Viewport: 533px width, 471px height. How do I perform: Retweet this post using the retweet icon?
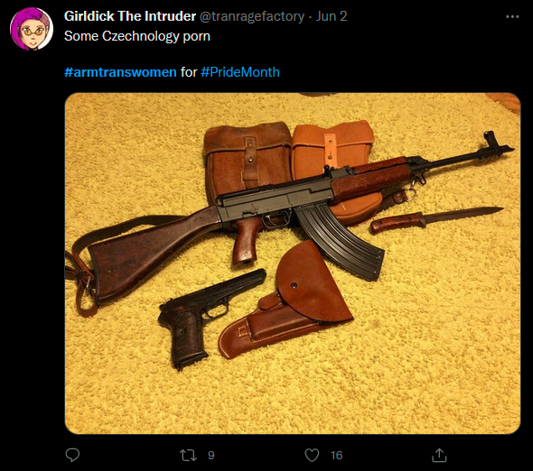tap(188, 456)
